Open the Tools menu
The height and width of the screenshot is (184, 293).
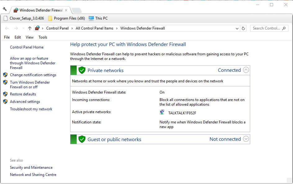43,37
